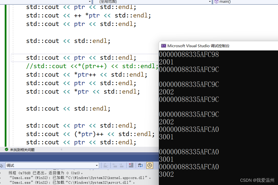This screenshot has width=278, height=185.
Task: Go to previous message in output
Action: [115, 165]
